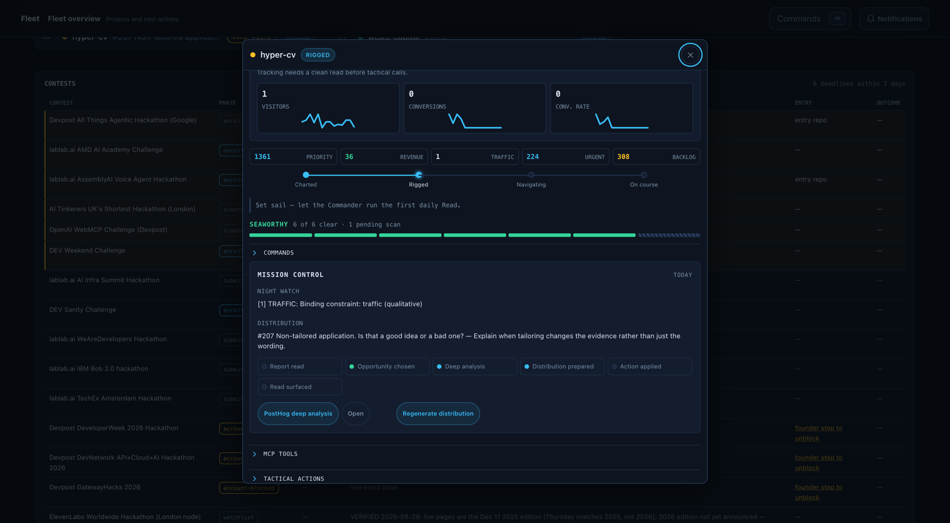Click the 308 Backlog stat

657,157
